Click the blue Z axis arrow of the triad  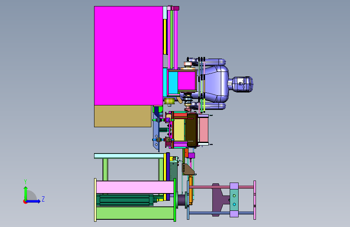(34, 201)
